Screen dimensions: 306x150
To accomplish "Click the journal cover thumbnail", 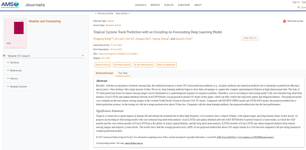I will (16, 33).
